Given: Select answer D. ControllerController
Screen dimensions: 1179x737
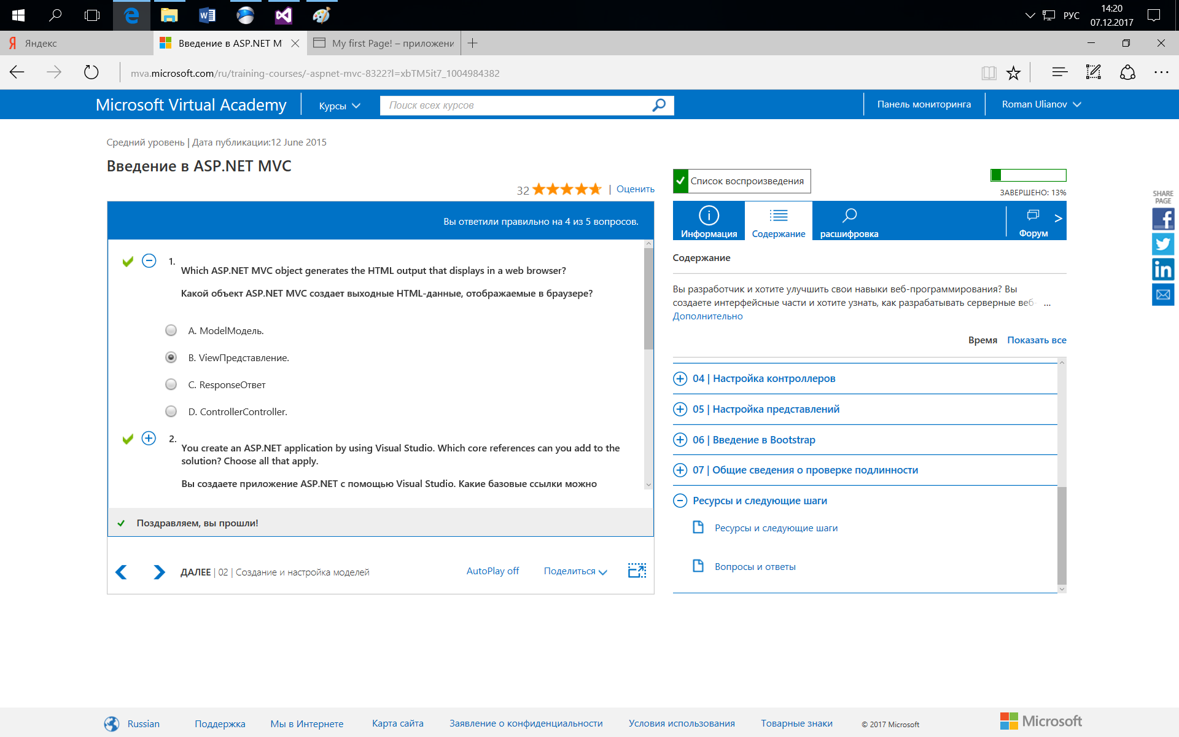Looking at the screenshot, I should click(x=171, y=411).
